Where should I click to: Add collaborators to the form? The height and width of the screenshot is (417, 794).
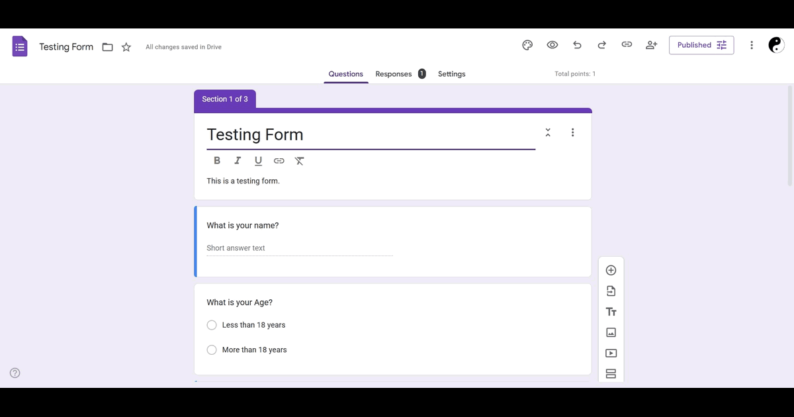click(652, 45)
